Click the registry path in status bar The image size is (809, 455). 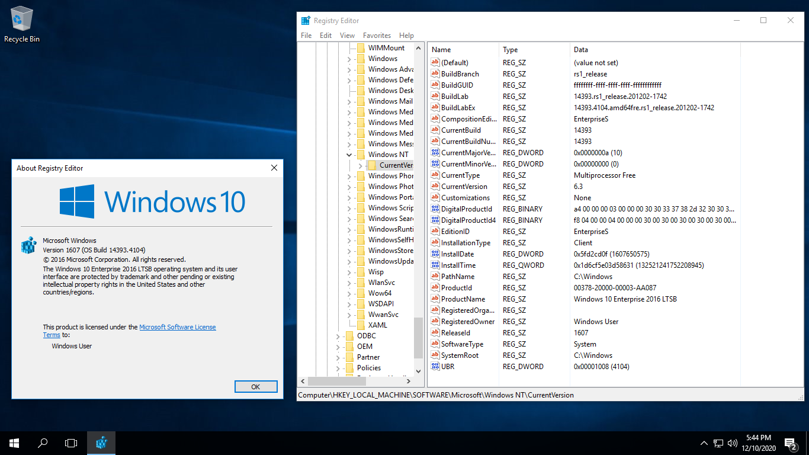(x=436, y=395)
